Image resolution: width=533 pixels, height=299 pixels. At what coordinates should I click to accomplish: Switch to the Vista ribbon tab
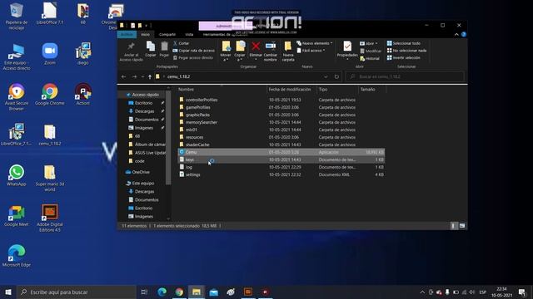[x=189, y=35]
